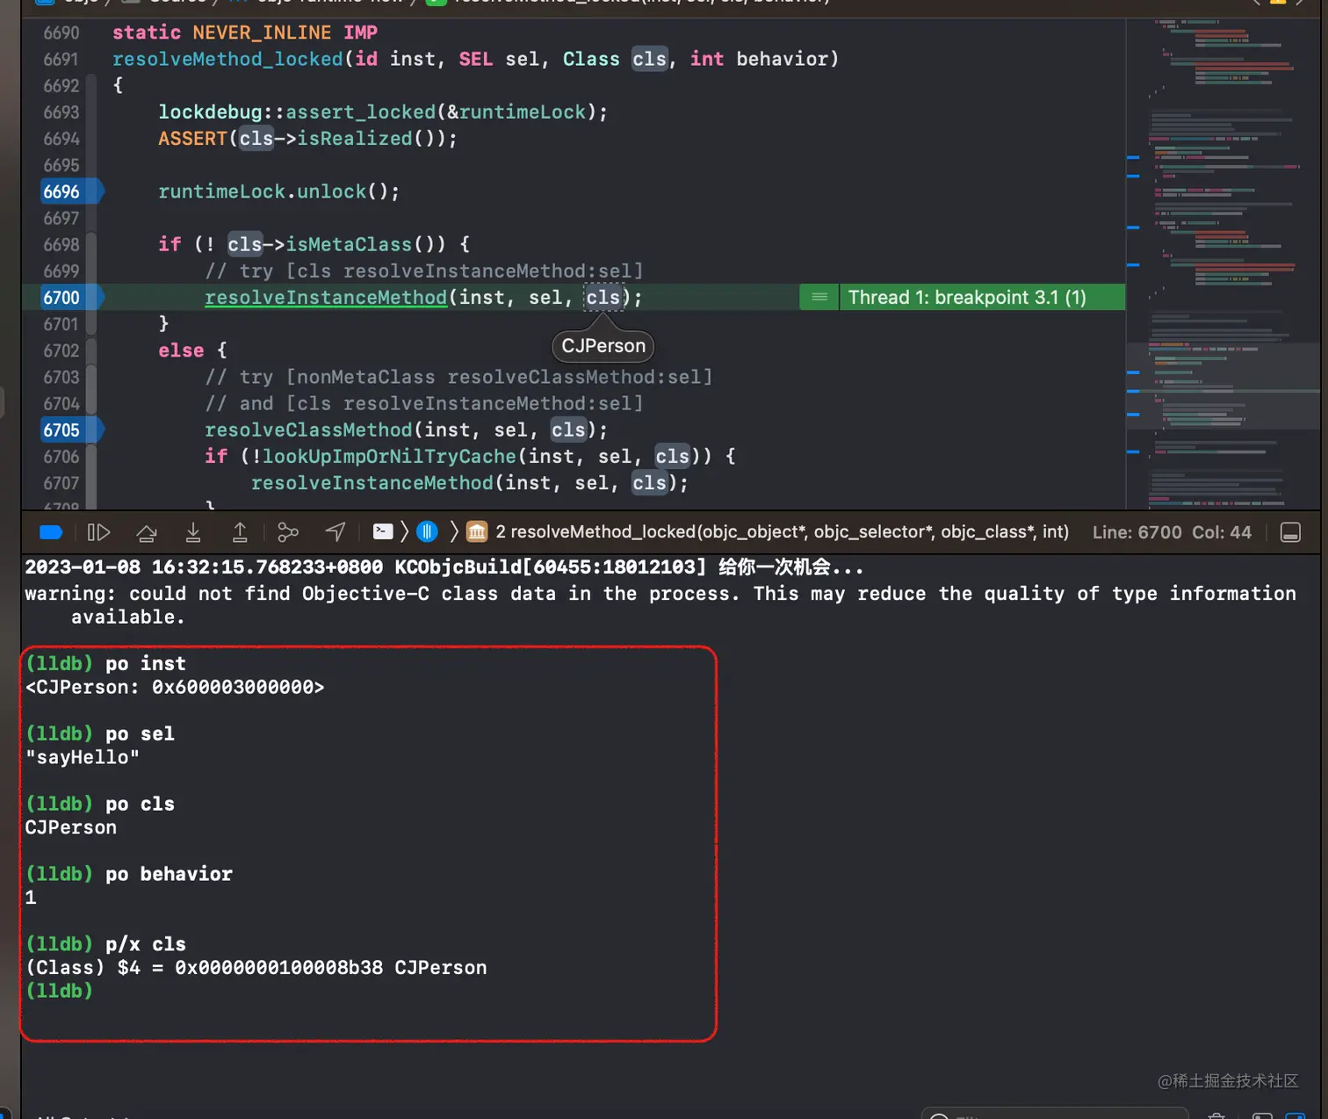
Task: Click the comment 'try [cls resolveInstanceMethod:sel]' on line 6699
Action: coord(424,271)
